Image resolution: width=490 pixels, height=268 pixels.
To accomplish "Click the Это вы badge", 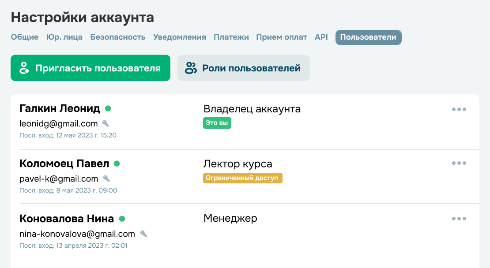I will coord(217,123).
